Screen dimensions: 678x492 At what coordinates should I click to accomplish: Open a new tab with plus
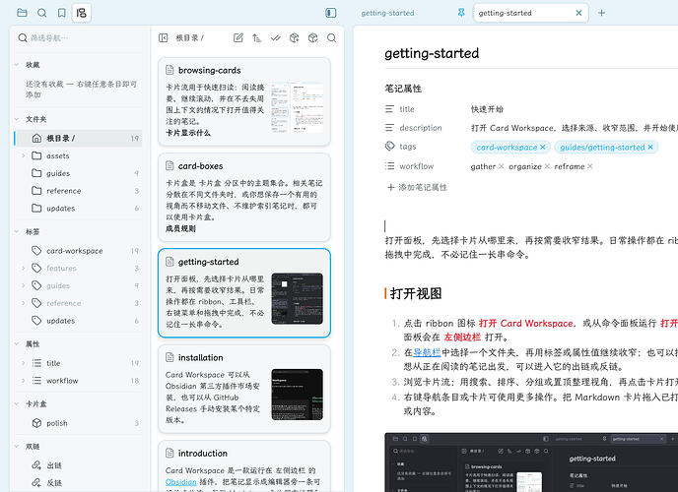click(601, 13)
